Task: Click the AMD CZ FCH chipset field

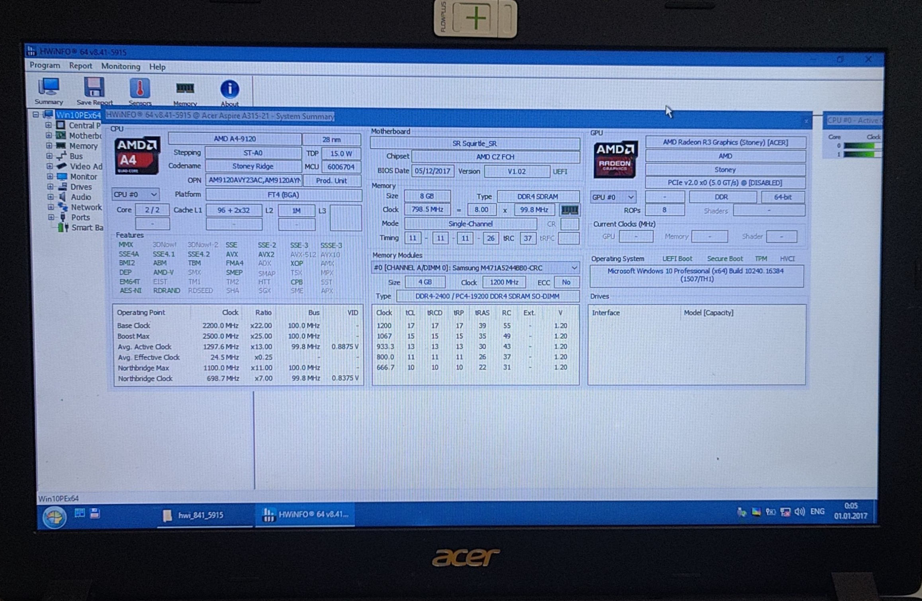Action: pyautogui.click(x=495, y=157)
